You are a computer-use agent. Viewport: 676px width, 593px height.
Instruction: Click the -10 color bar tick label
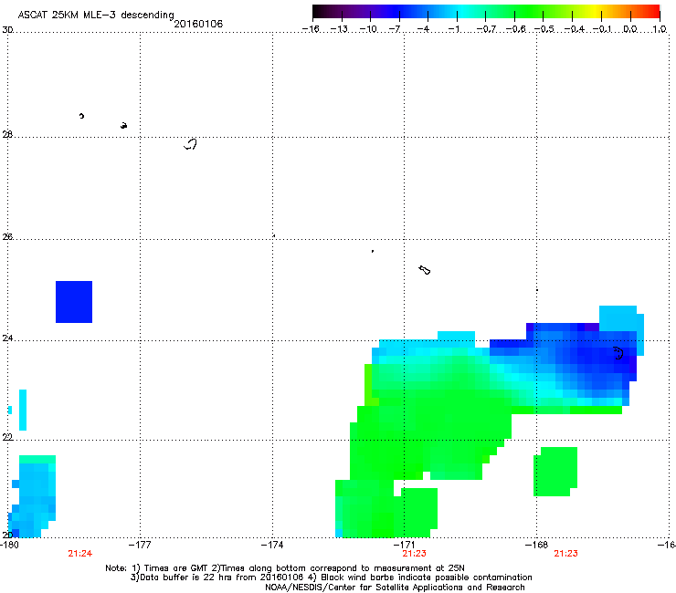(x=368, y=29)
